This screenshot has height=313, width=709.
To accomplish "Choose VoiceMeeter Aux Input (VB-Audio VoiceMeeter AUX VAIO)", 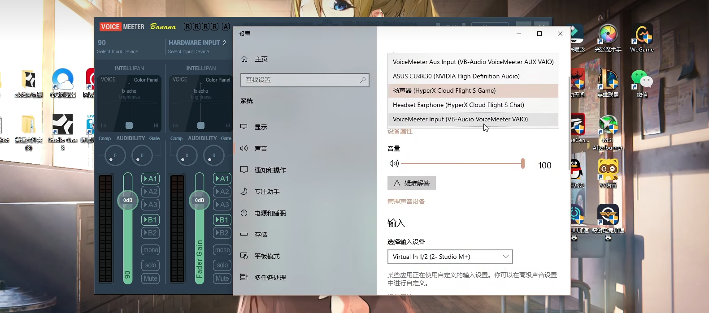I will coord(473,62).
